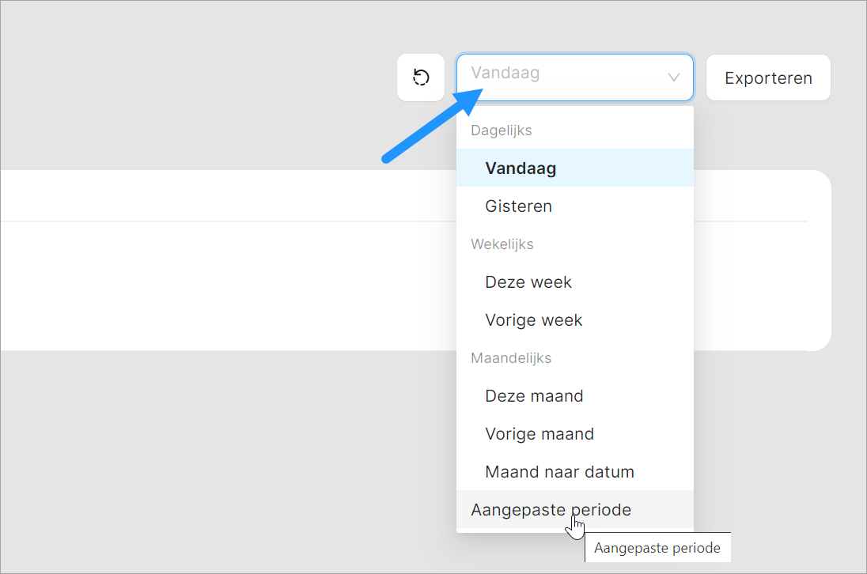The height and width of the screenshot is (574, 867).
Task: Click the refresh circular arrow icon
Action: [421, 77]
